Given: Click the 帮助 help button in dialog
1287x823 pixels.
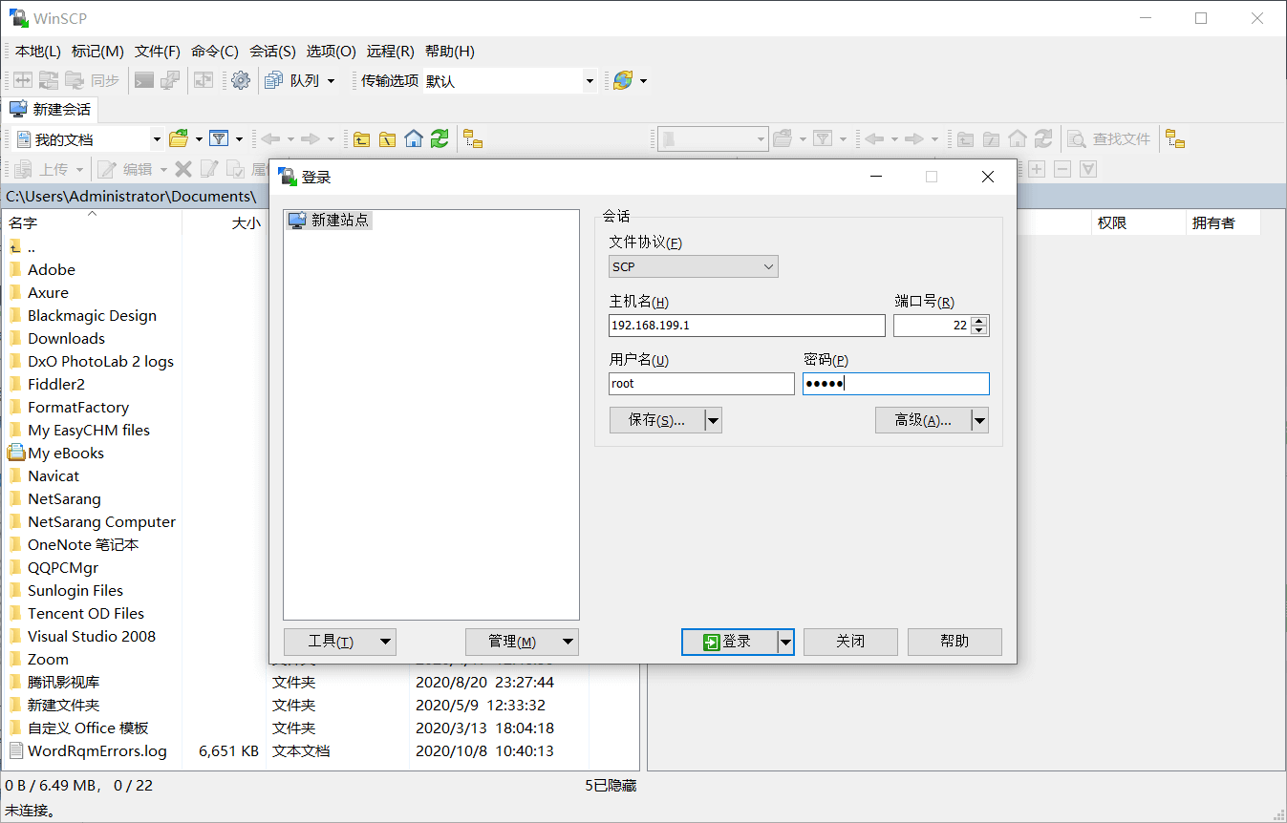Looking at the screenshot, I should point(955,642).
